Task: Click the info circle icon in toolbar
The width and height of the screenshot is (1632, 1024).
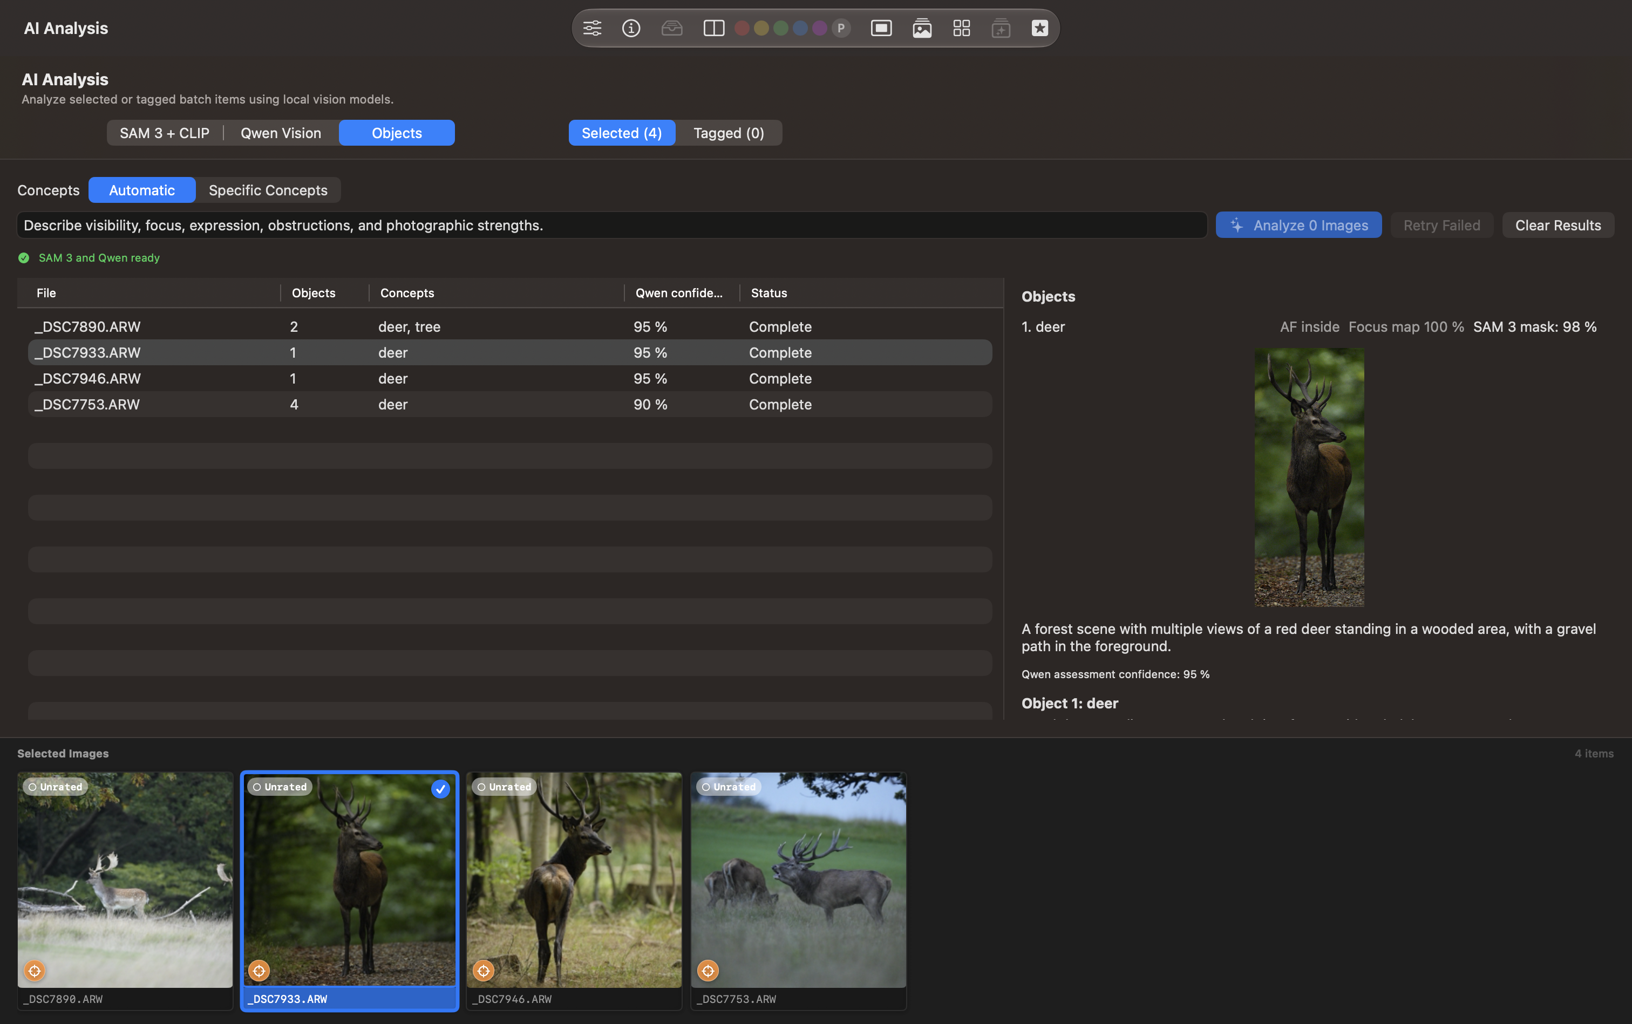Action: point(631,28)
